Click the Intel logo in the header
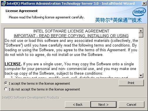The image size is (148, 111). click(x=139, y=12)
